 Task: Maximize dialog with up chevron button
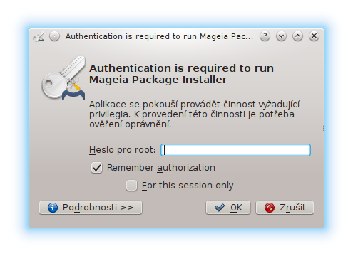(x=297, y=36)
